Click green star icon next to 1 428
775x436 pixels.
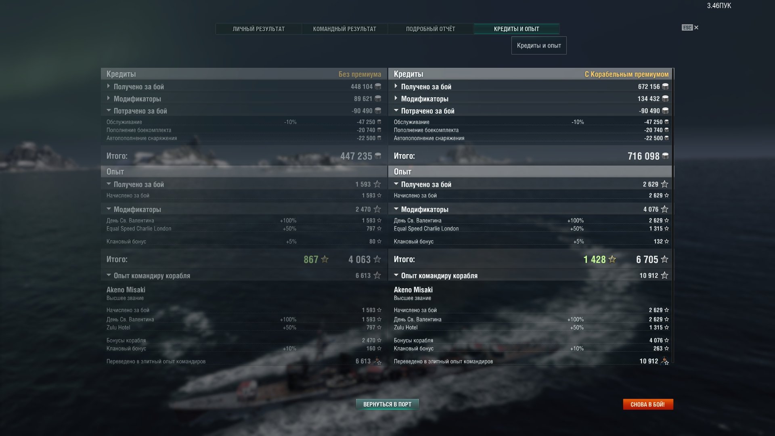pyautogui.click(x=612, y=259)
